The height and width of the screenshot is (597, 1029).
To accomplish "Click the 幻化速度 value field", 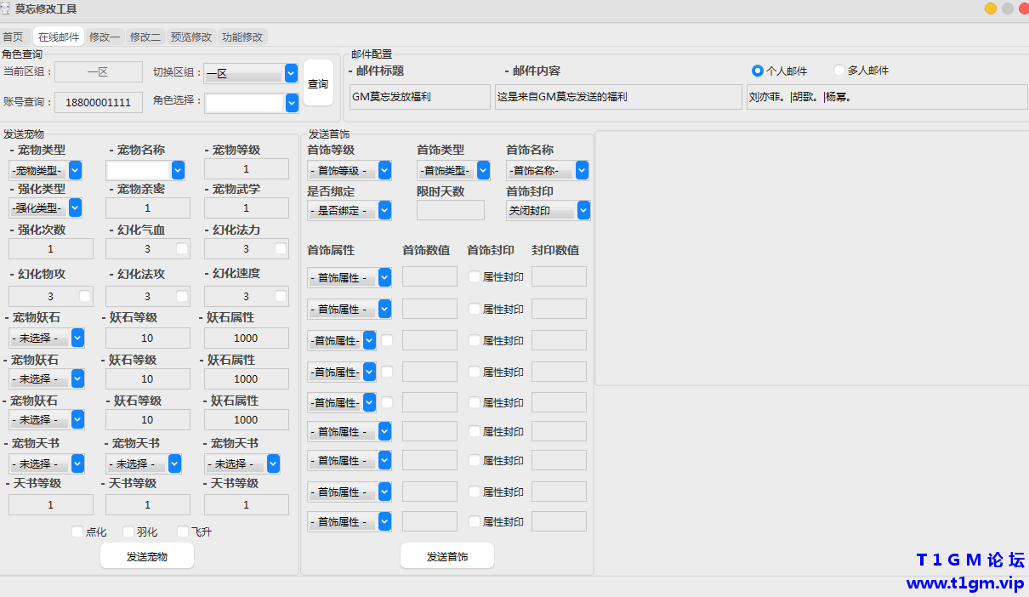I will 247,296.
